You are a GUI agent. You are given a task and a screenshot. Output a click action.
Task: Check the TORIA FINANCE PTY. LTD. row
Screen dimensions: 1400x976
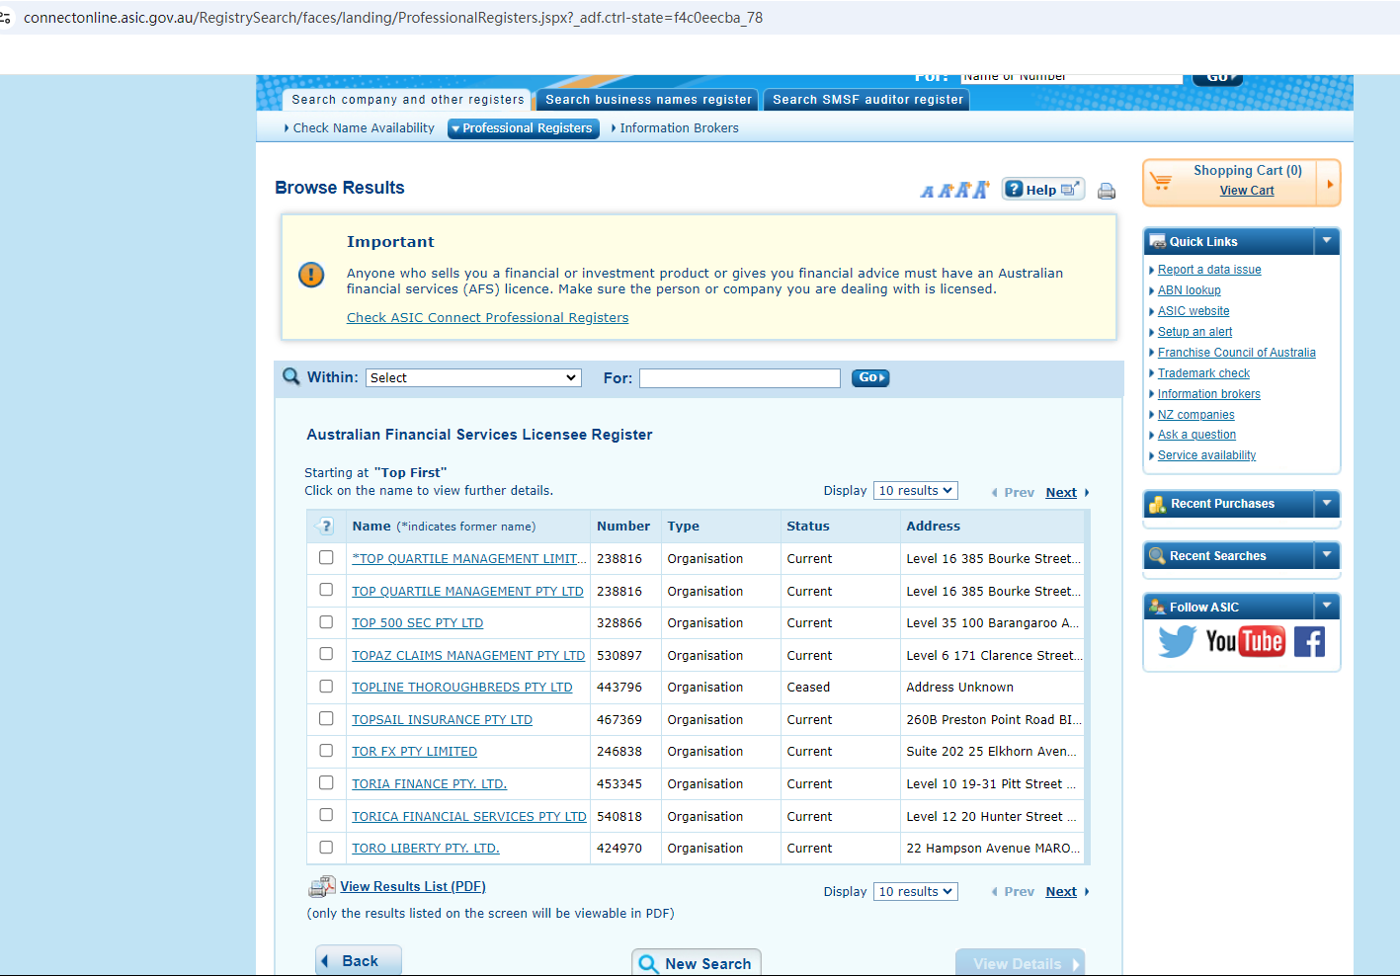point(326,783)
